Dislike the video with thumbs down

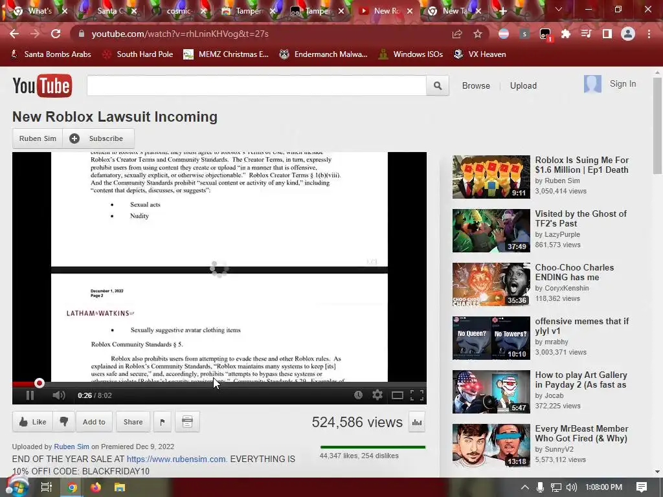64,422
